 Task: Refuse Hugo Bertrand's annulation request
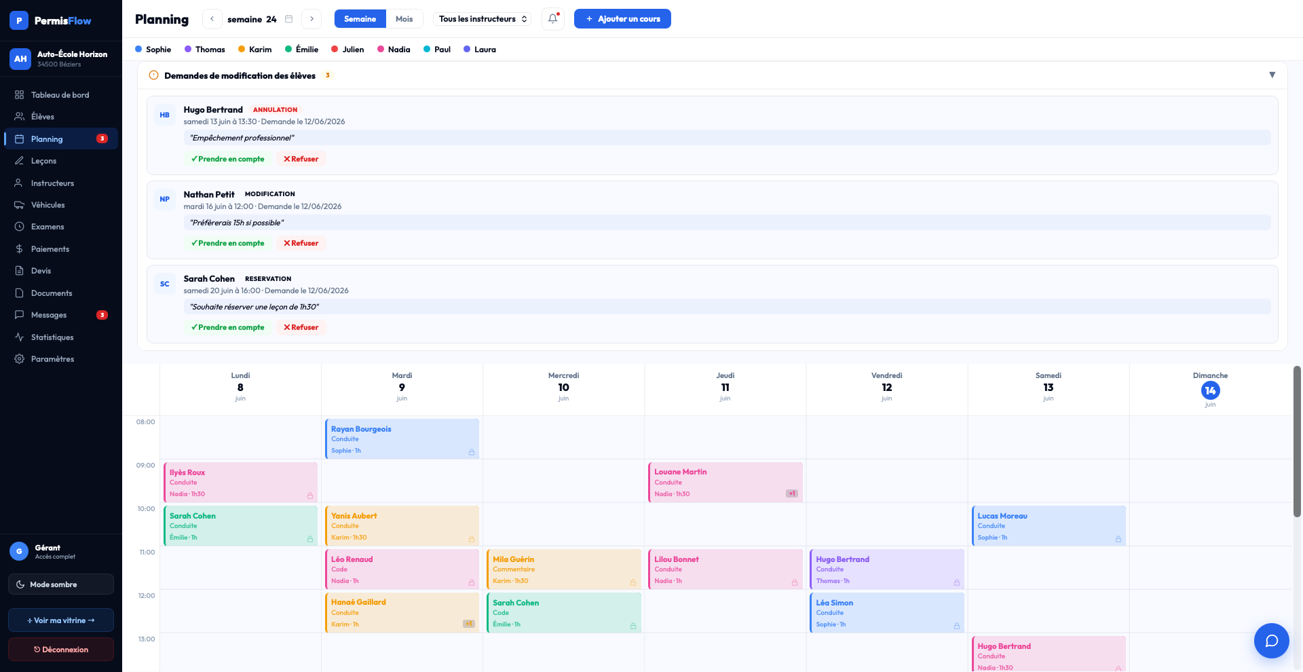click(x=301, y=159)
